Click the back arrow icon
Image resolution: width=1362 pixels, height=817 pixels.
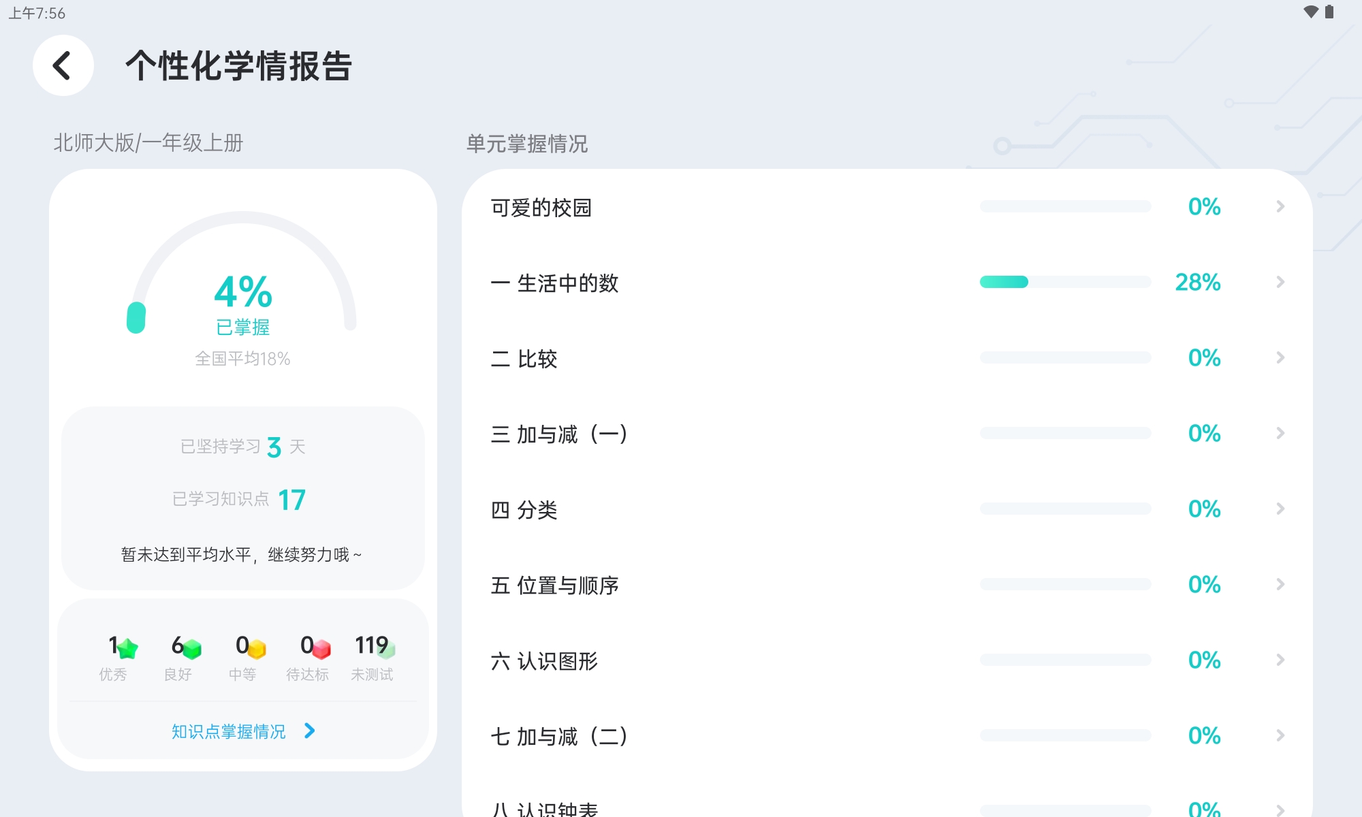pyautogui.click(x=63, y=65)
